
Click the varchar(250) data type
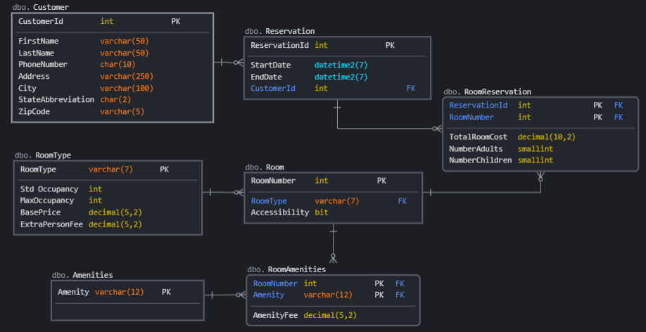[127, 76]
